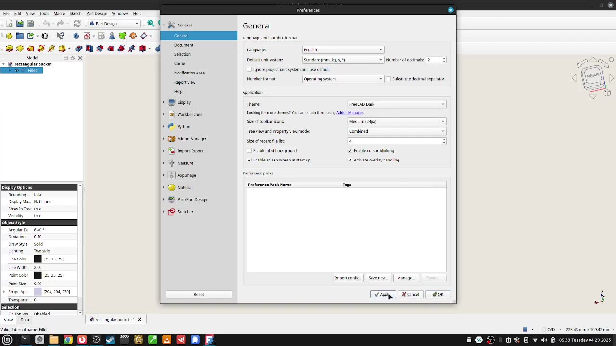Click the Line Color swatch
The width and height of the screenshot is (616, 346).
tap(38, 259)
